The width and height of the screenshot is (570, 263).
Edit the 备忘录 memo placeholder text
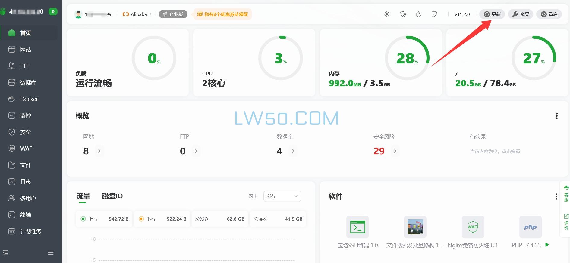click(x=495, y=151)
